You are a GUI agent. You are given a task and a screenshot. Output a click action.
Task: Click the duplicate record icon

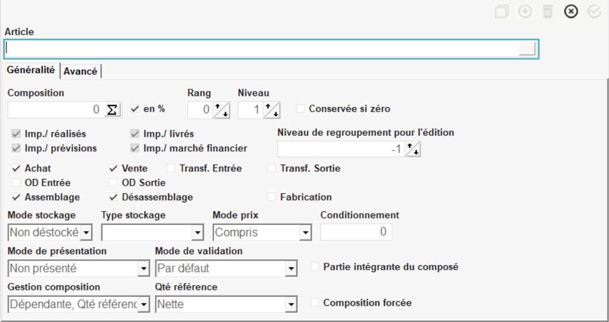coord(502,11)
